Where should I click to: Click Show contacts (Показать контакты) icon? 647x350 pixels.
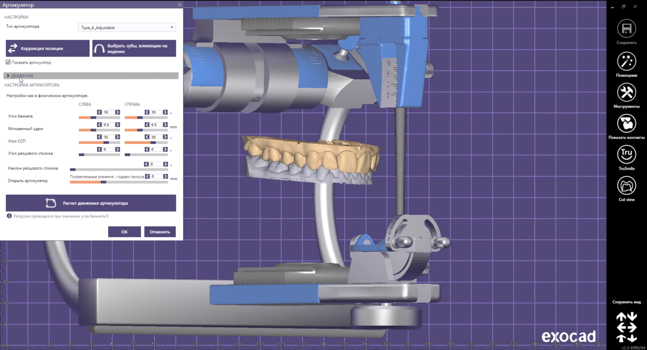[626, 124]
